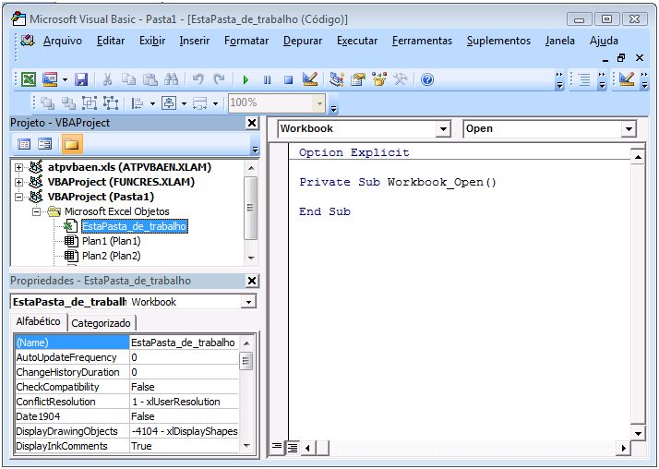This screenshot has width=659, height=469.
Task: Open the Workbook object dropdown in the code window
Action: 443,129
